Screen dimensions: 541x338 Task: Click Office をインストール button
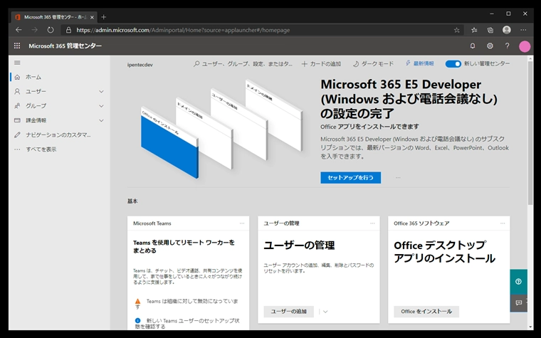[426, 312]
